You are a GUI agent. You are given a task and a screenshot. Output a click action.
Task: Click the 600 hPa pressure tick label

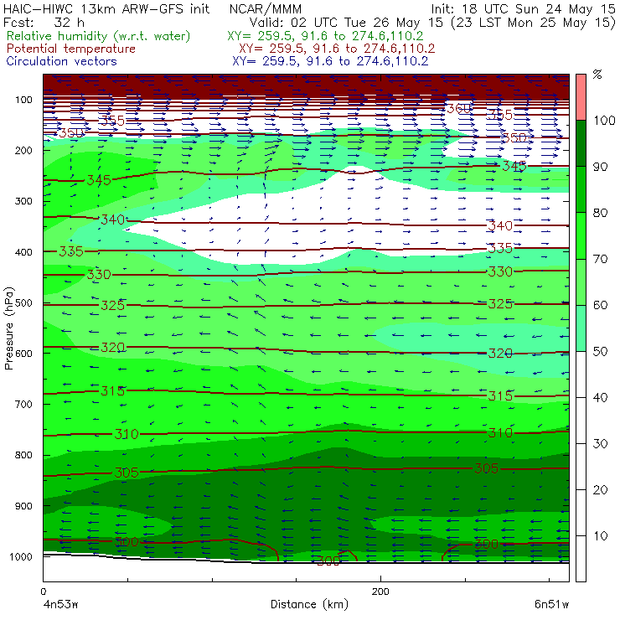23,353
